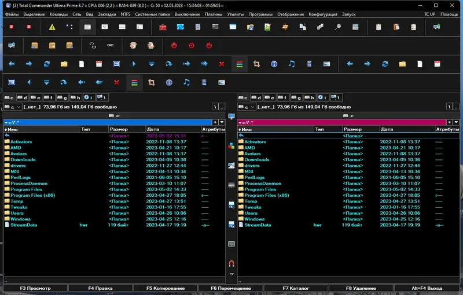The height and width of the screenshot is (295, 463).
Task: Click the F5 Копирование button
Action: coord(166,288)
